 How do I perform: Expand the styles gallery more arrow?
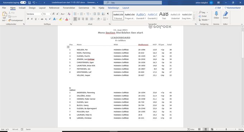point(194,19)
